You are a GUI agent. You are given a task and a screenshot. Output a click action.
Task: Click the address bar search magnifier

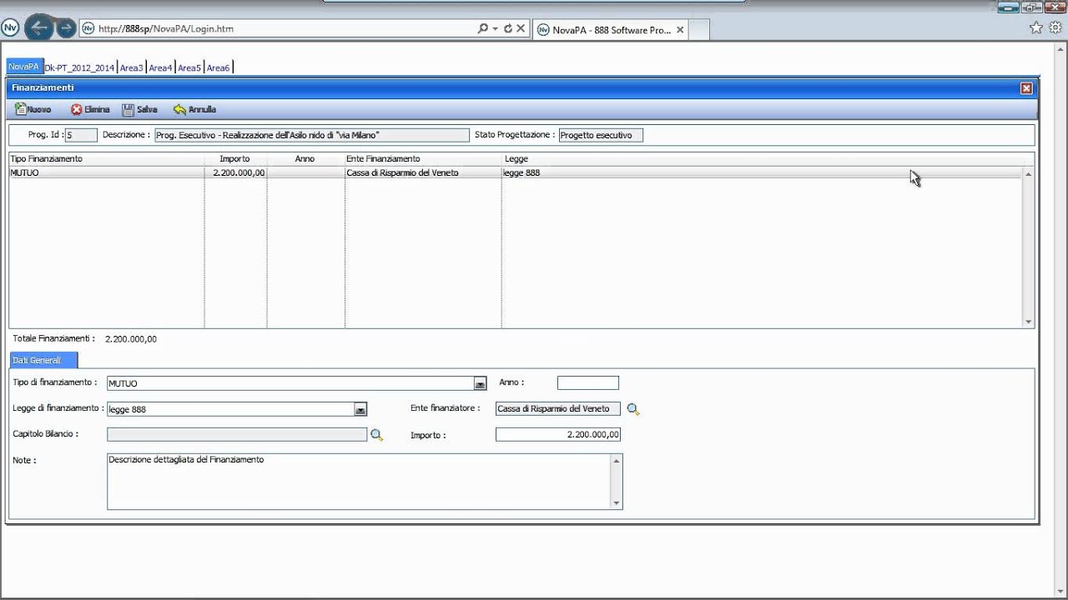482,28
